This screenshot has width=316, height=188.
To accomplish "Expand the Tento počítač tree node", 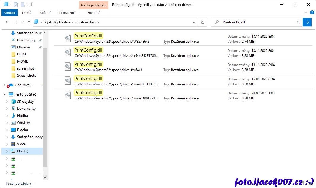I will (x=5, y=94).
